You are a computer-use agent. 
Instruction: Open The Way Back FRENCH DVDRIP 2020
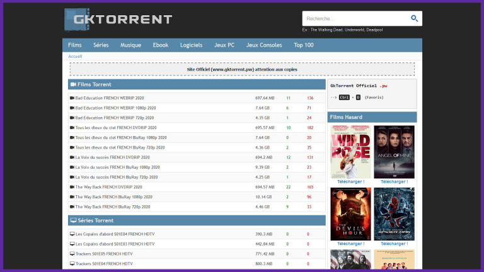[108, 187]
